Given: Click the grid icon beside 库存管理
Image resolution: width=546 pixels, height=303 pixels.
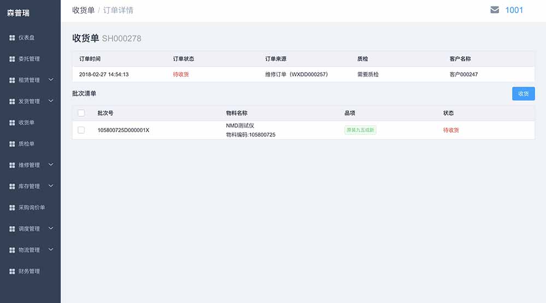Looking at the screenshot, I should click(12, 187).
